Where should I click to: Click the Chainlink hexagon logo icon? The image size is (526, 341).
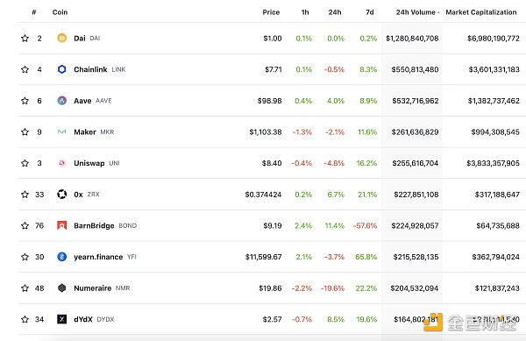[61, 69]
